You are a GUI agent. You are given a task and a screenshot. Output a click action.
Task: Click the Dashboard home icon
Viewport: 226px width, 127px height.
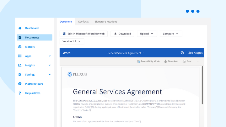pyautogui.click(x=20, y=28)
